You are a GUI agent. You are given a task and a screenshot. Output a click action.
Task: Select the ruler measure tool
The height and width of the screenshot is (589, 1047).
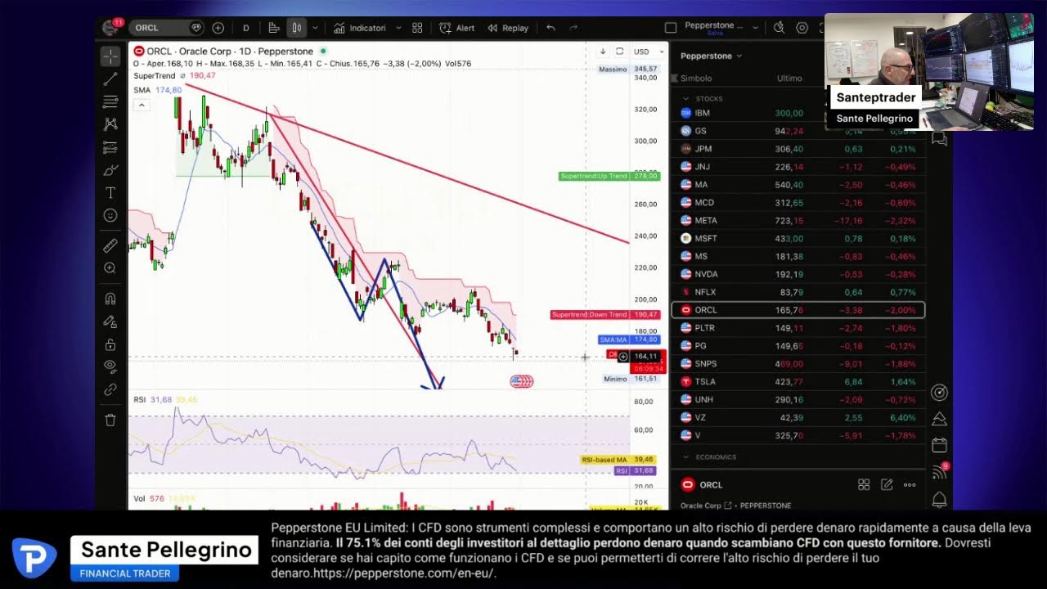click(110, 245)
